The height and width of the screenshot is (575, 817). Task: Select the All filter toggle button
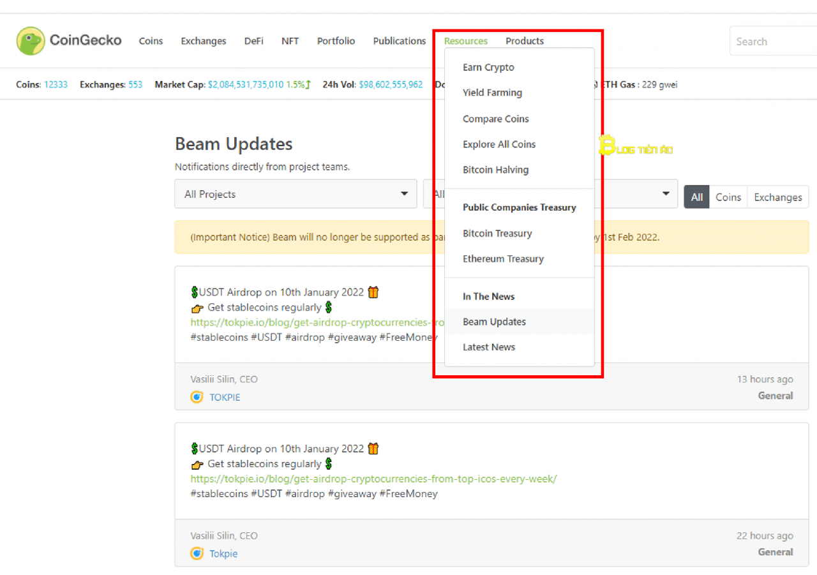coord(696,197)
